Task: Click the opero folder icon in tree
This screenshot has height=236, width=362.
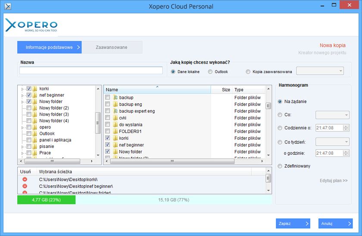Action: click(x=35, y=127)
